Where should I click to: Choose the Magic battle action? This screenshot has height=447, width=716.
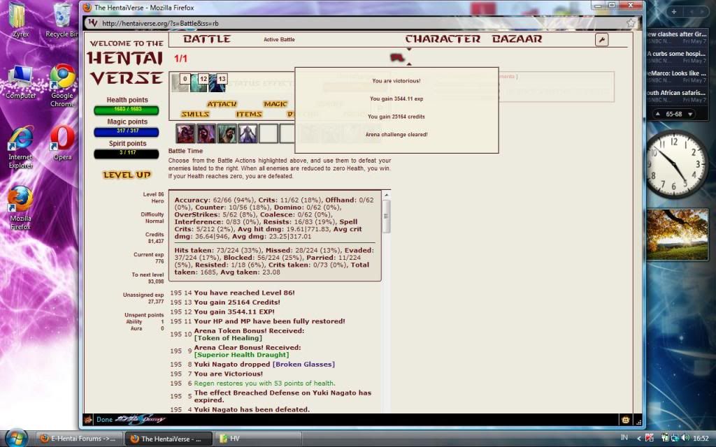[275, 104]
